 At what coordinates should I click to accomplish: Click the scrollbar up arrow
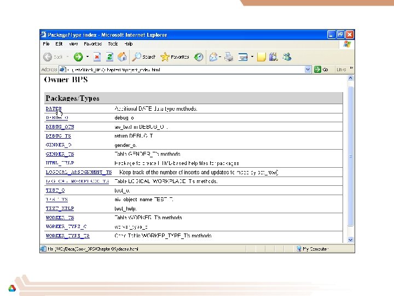pyautogui.click(x=351, y=78)
